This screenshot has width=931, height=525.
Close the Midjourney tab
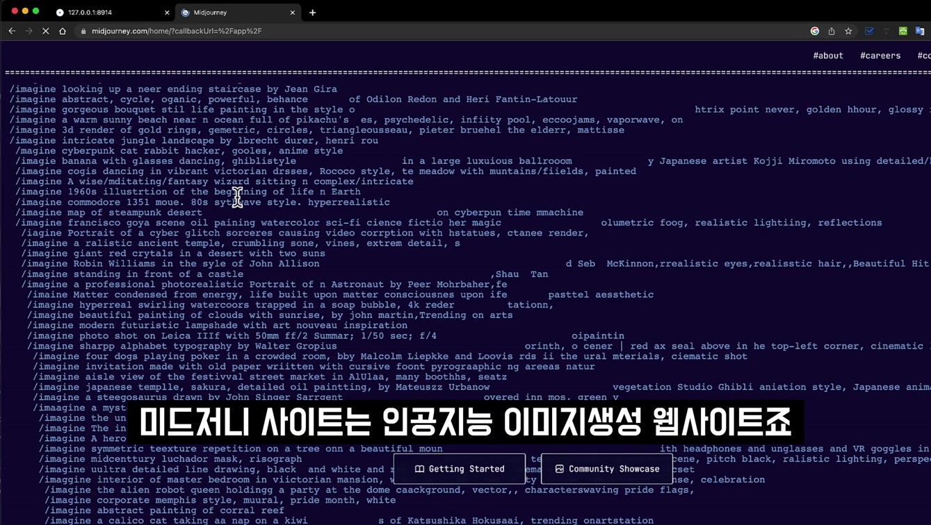coord(293,12)
